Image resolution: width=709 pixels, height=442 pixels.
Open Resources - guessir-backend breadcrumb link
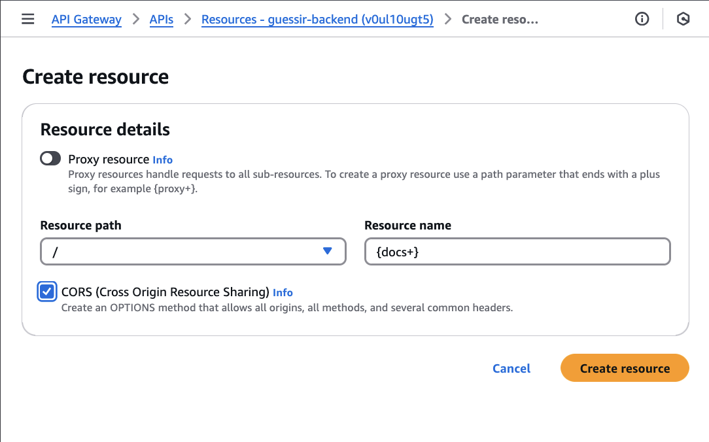(317, 20)
